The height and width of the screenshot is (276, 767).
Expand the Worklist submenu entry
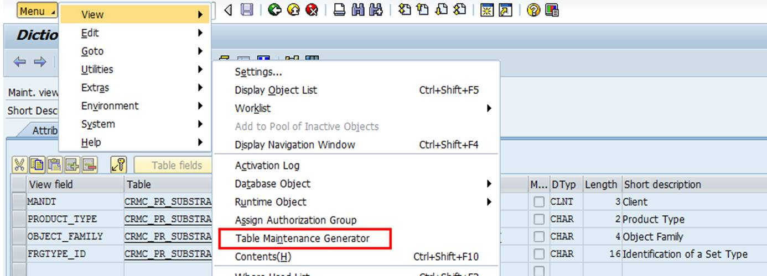coord(356,108)
